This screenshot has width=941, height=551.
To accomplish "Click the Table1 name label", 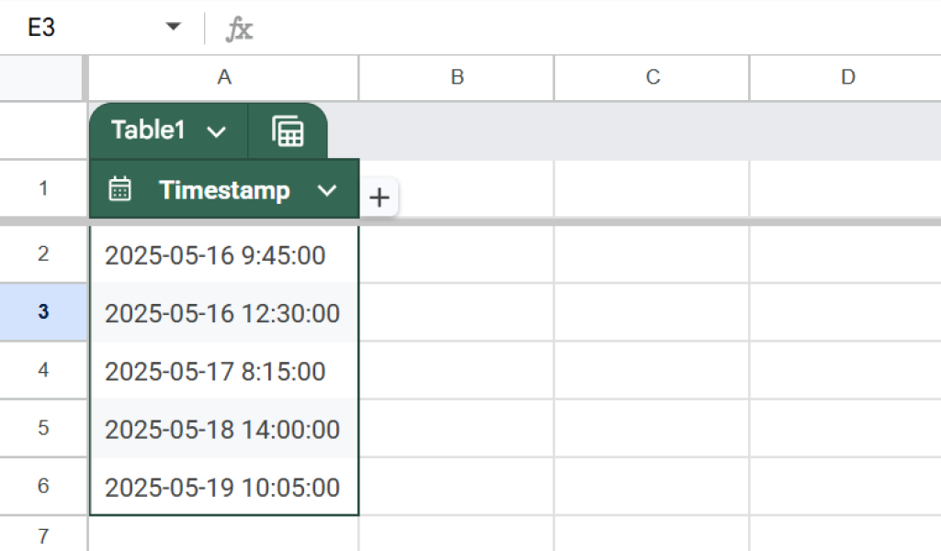I will pyautogui.click(x=148, y=130).
